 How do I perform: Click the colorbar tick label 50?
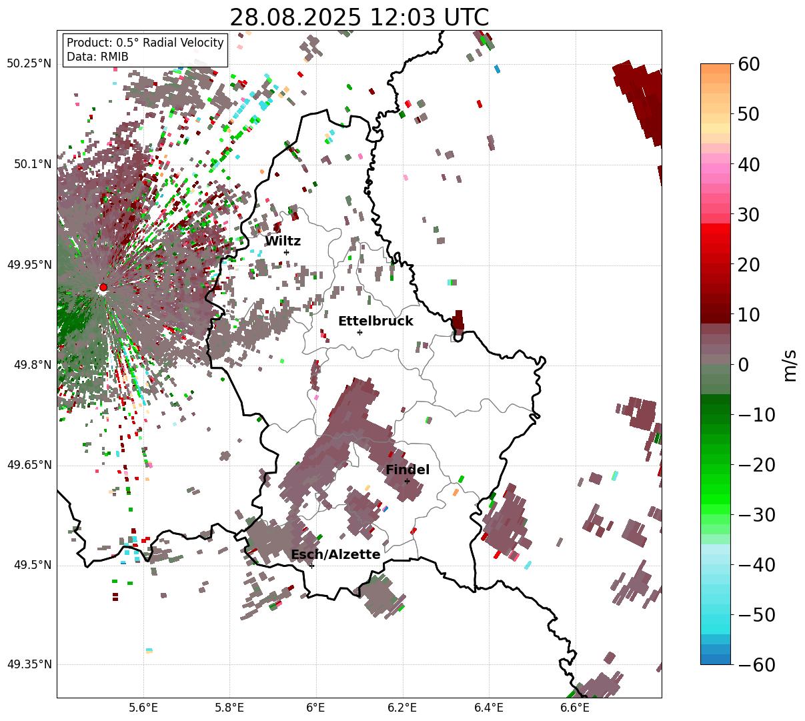coord(748,114)
